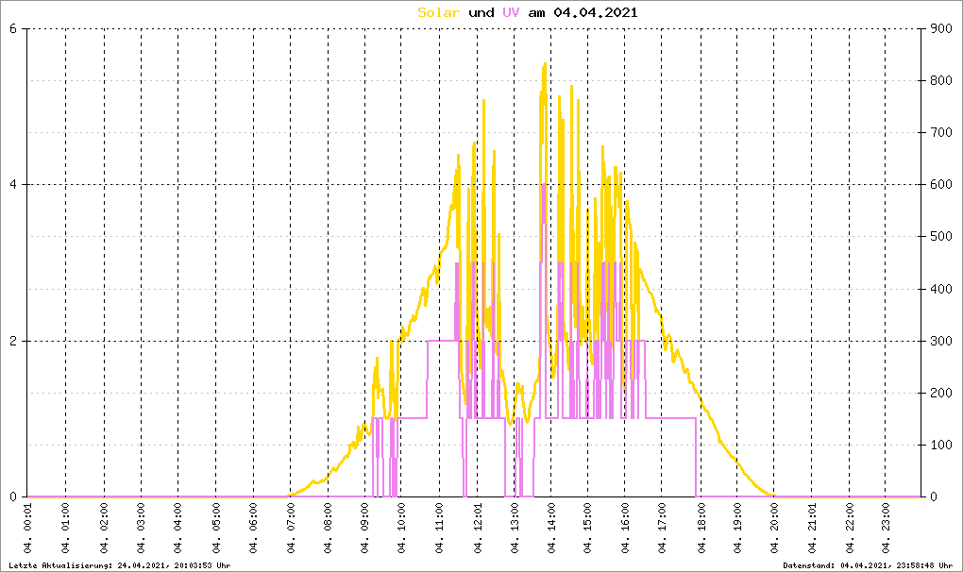Click the time axis label "04. 10:00"

click(x=401, y=529)
